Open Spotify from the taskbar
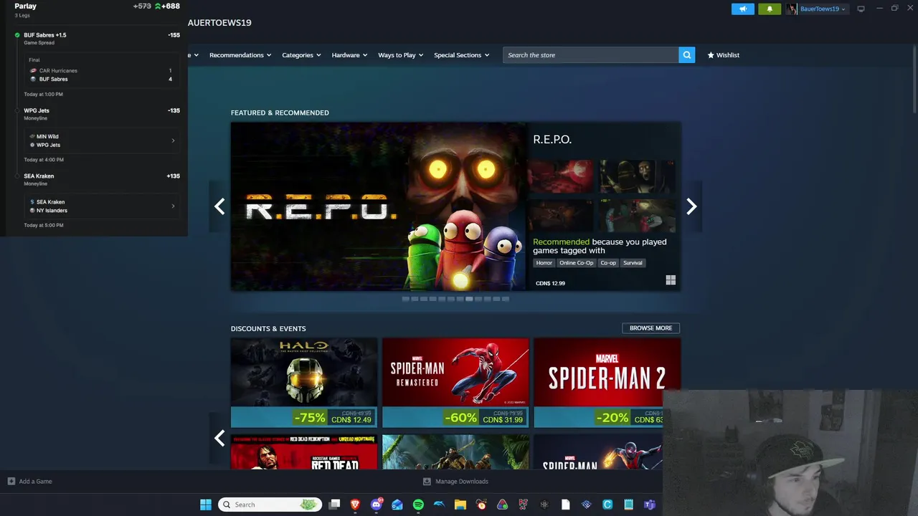This screenshot has width=918, height=516. (418, 505)
